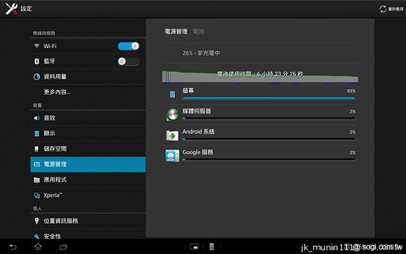Click the speaker icon beside 音效
406x254 pixels.
click(x=37, y=118)
